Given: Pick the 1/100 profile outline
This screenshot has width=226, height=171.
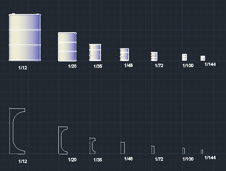Looking at the screenshot, I should [x=184, y=151].
